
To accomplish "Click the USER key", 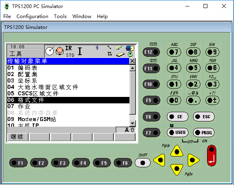I will coord(177,132).
